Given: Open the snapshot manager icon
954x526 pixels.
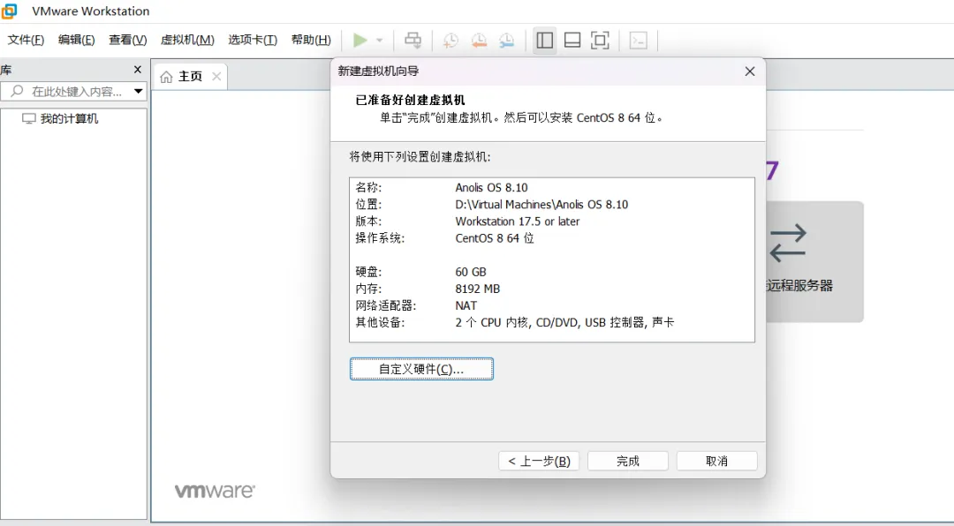Looking at the screenshot, I should (x=506, y=41).
